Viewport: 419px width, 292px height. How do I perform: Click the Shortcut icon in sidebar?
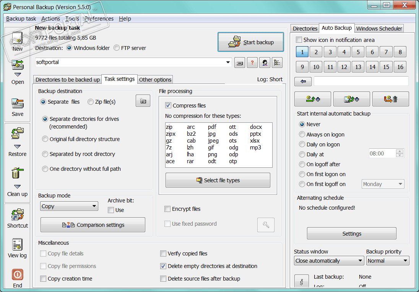click(x=18, y=215)
